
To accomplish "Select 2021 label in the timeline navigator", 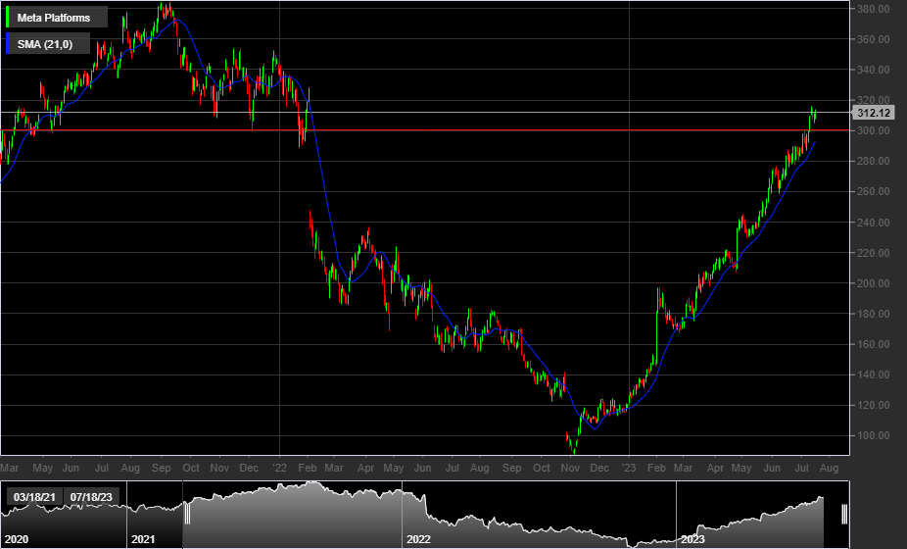I will point(144,539).
